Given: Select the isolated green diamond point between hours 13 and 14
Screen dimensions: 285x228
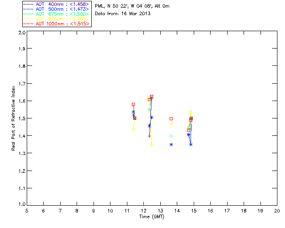Looking at the screenshot, I should point(171,136).
